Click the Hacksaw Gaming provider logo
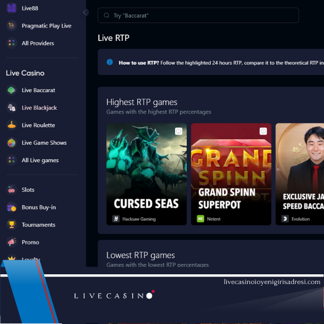 [116, 219]
